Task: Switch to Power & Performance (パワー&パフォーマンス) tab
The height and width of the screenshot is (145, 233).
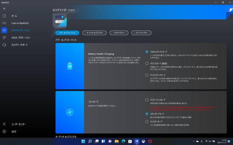Action: click(67, 33)
